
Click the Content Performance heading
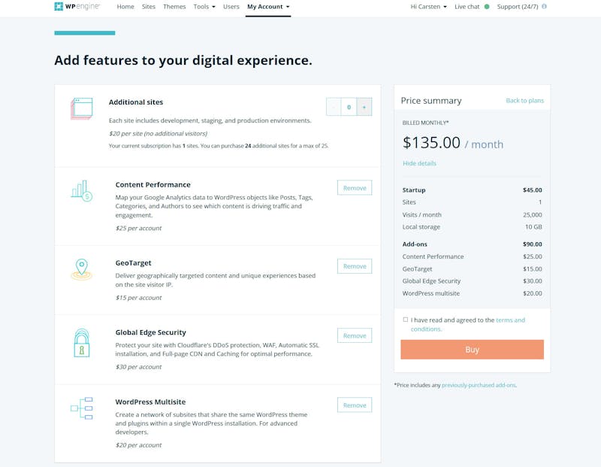[153, 184]
